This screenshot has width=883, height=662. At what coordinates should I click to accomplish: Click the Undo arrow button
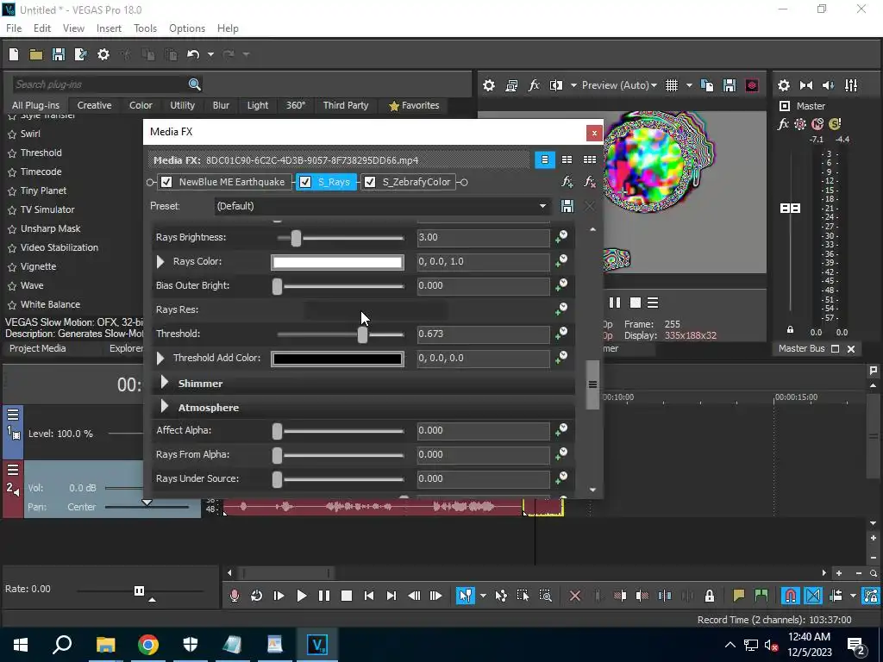click(x=193, y=54)
